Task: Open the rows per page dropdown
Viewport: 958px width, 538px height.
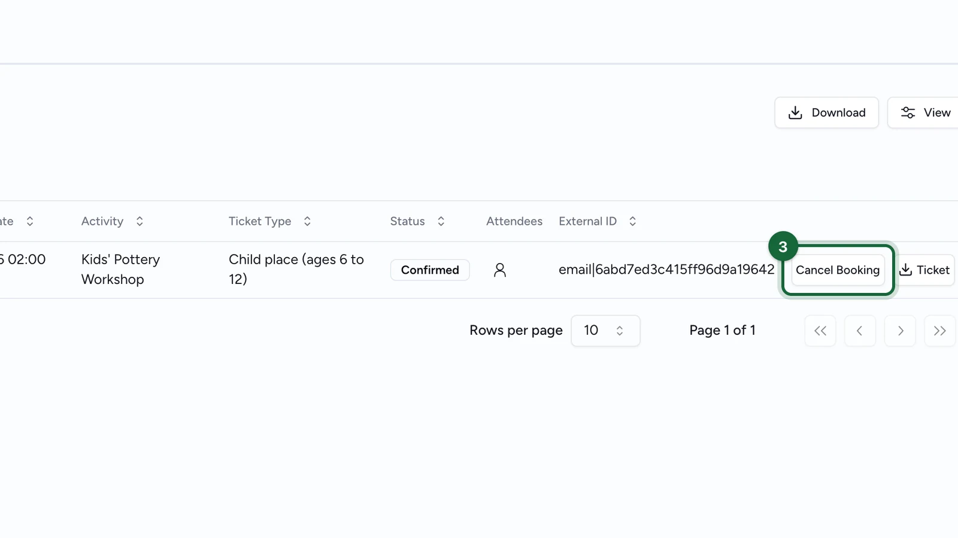Action: tap(605, 331)
